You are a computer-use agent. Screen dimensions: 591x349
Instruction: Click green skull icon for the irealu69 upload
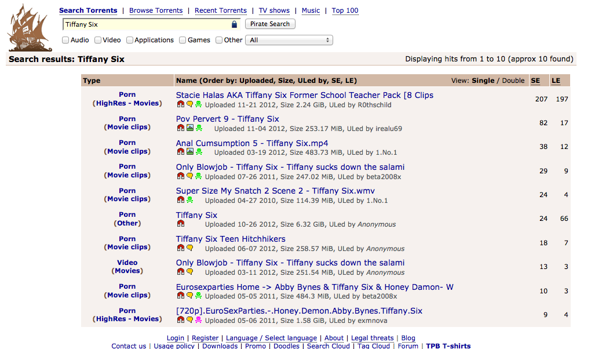(x=199, y=128)
